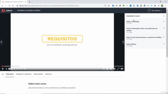The width and height of the screenshot is (168, 94).
Task: Open a new browser tab
Action: pyautogui.click(x=29, y=2)
